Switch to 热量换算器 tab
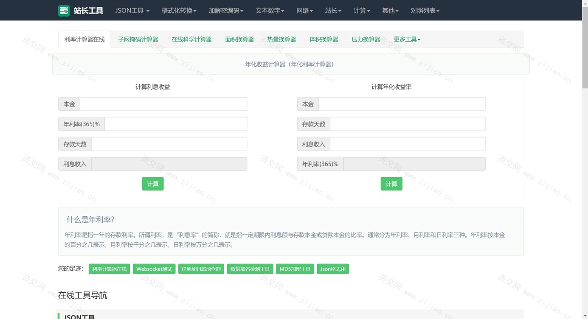The width and height of the screenshot is (588, 319). coord(281,39)
